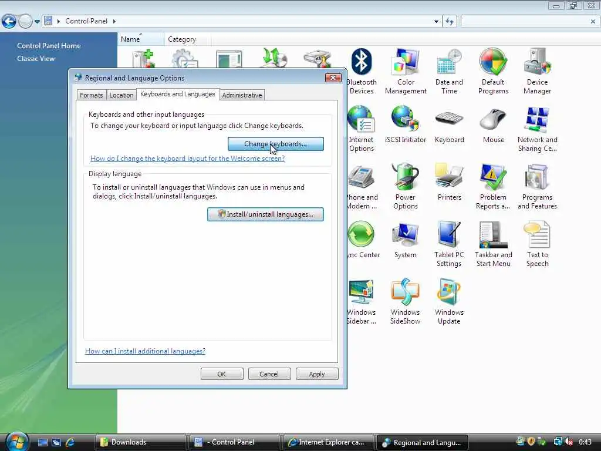Click the muted volume tray icon
Screen dimensions: 601x451
tap(569, 442)
